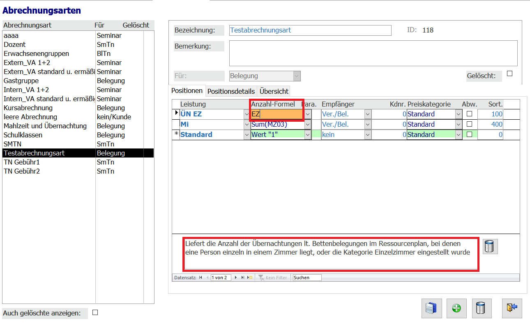Select 'Mahlzeit und Übernachtung' list entry

pos(45,126)
